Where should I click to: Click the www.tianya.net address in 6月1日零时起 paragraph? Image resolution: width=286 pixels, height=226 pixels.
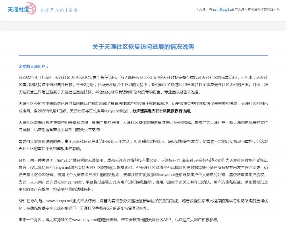(59, 201)
